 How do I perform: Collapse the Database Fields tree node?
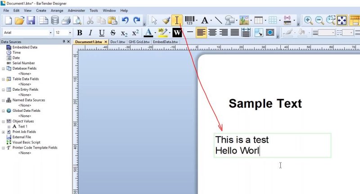[x=4, y=69]
